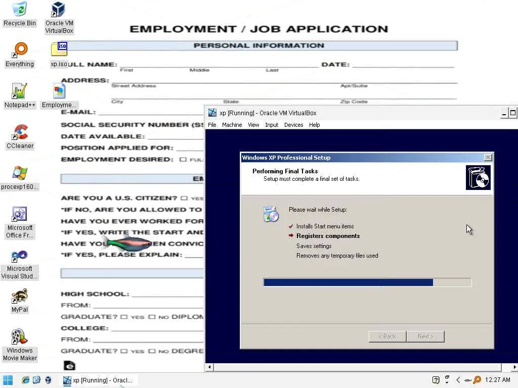Click the swimming fish desktop gadget
Screen dimensions: 518x388
[127, 244]
